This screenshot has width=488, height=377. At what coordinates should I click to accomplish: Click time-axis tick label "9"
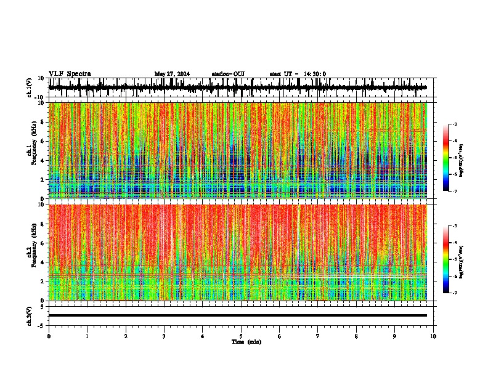click(x=394, y=336)
